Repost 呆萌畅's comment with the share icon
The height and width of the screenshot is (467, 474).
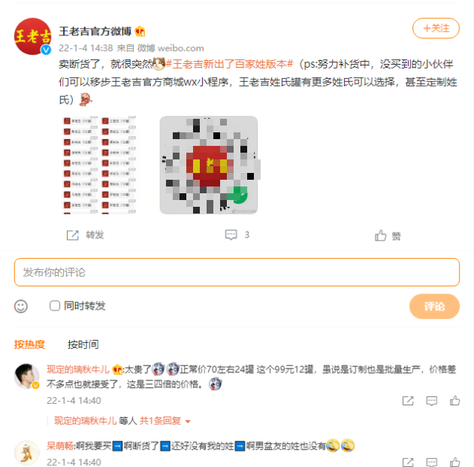click(x=408, y=462)
